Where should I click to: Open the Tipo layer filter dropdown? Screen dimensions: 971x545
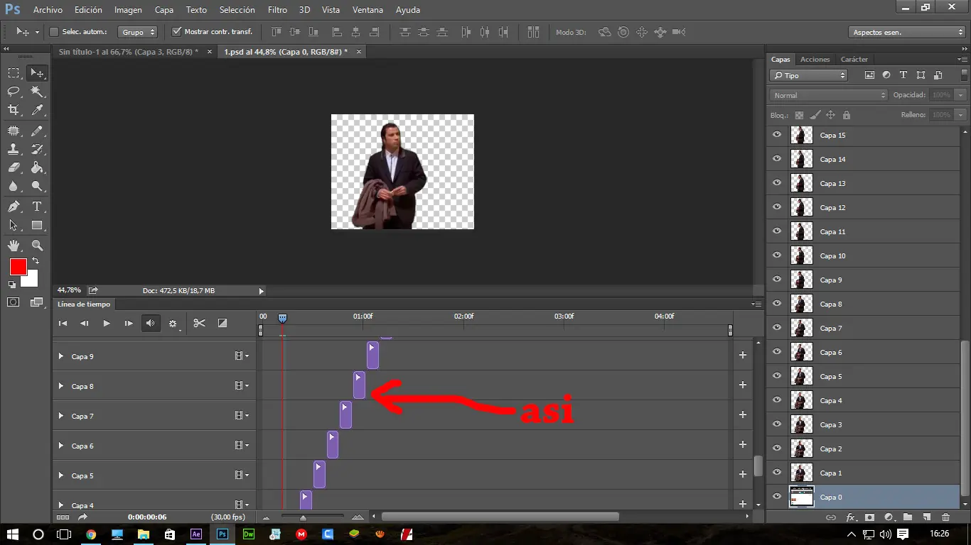[x=809, y=75]
